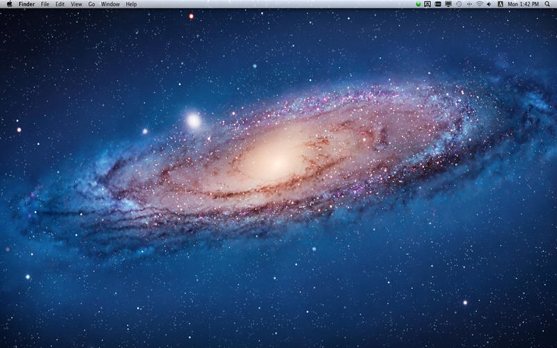Click icon between Time Machine and Wi-Fi
Viewport: 557px width, 348px height.
pyautogui.click(x=469, y=4)
